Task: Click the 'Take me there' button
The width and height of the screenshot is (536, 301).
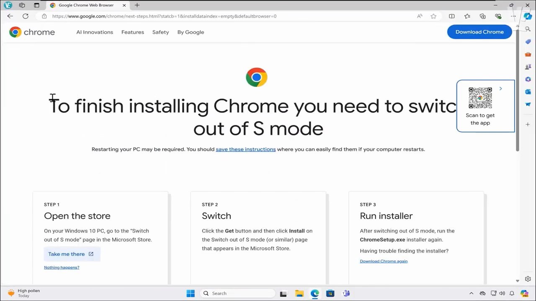Action: 72,254
